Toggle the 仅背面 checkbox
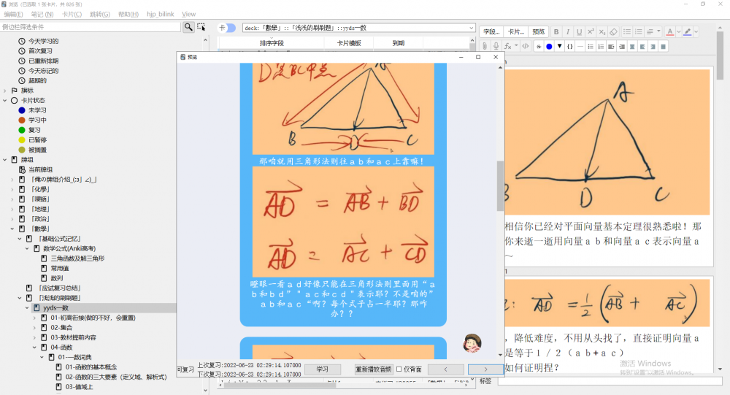 [x=399, y=369]
